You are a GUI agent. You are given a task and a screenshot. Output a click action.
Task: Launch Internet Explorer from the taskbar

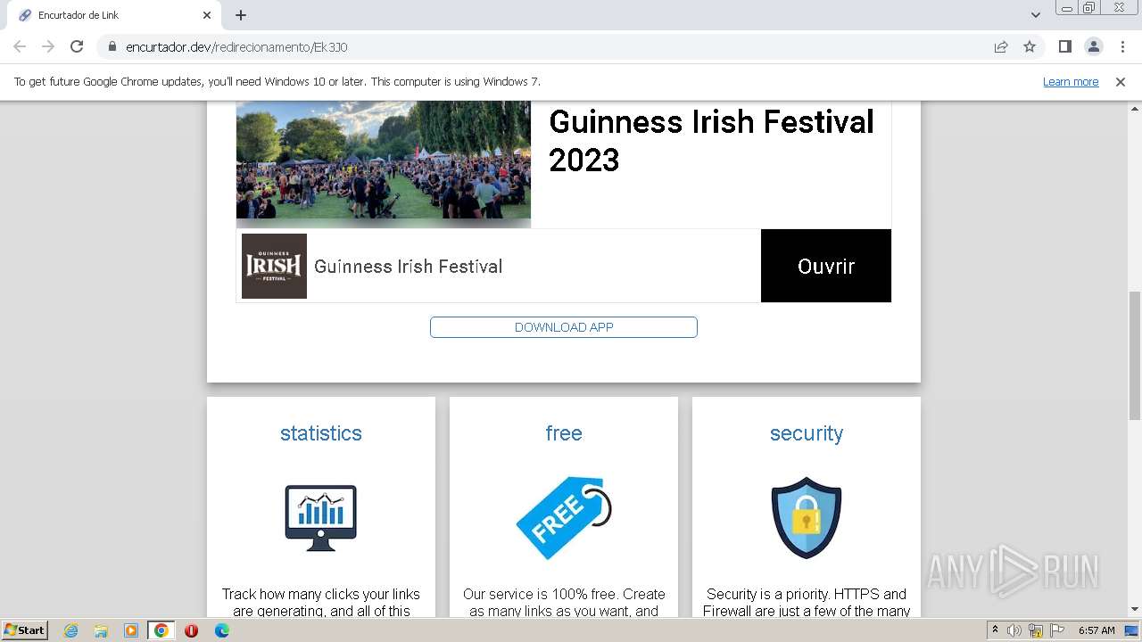coord(70,630)
